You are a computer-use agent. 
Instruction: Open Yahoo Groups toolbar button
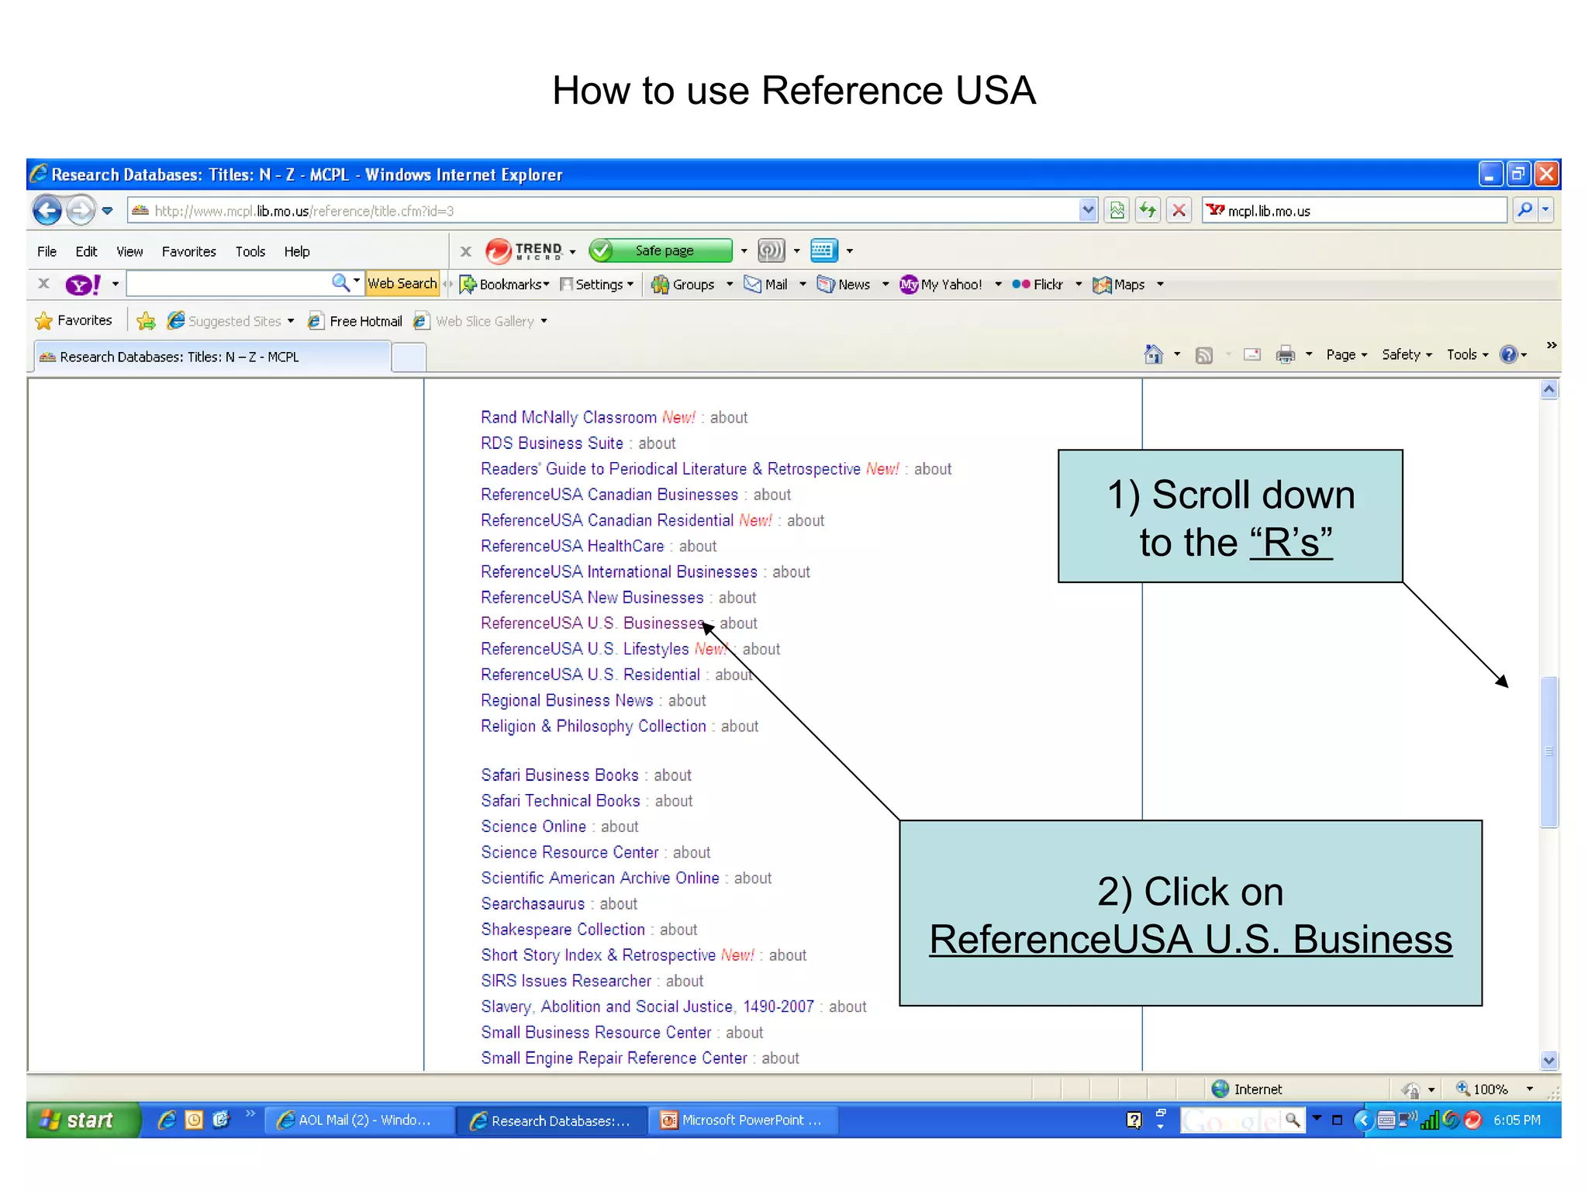click(685, 285)
